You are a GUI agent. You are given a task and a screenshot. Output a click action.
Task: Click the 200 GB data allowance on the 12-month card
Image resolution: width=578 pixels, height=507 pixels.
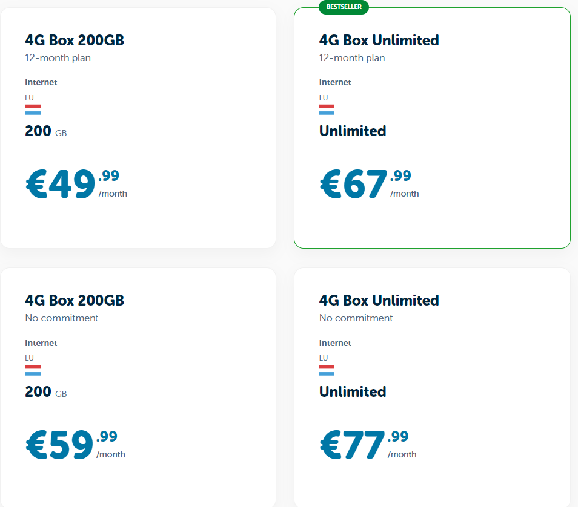(45, 131)
